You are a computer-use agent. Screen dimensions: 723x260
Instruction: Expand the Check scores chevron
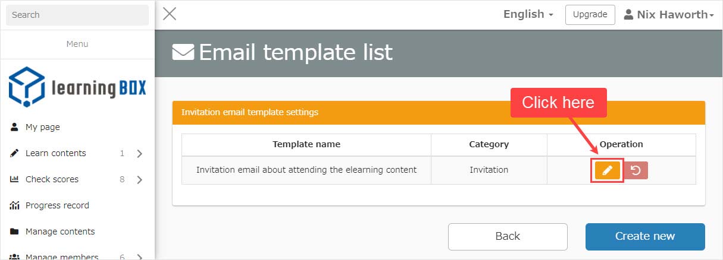139,180
